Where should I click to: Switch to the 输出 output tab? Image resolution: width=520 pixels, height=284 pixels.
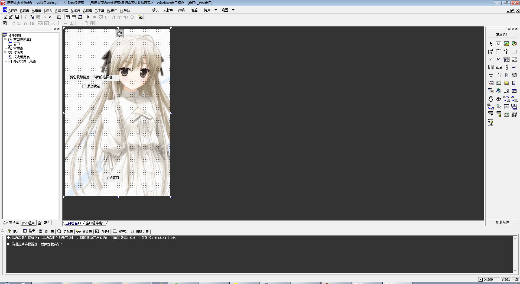pyautogui.click(x=29, y=231)
